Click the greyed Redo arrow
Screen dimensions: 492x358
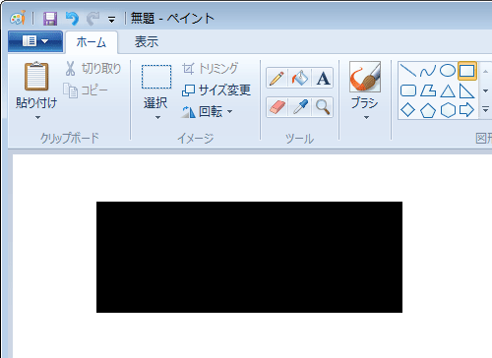tap(92, 19)
